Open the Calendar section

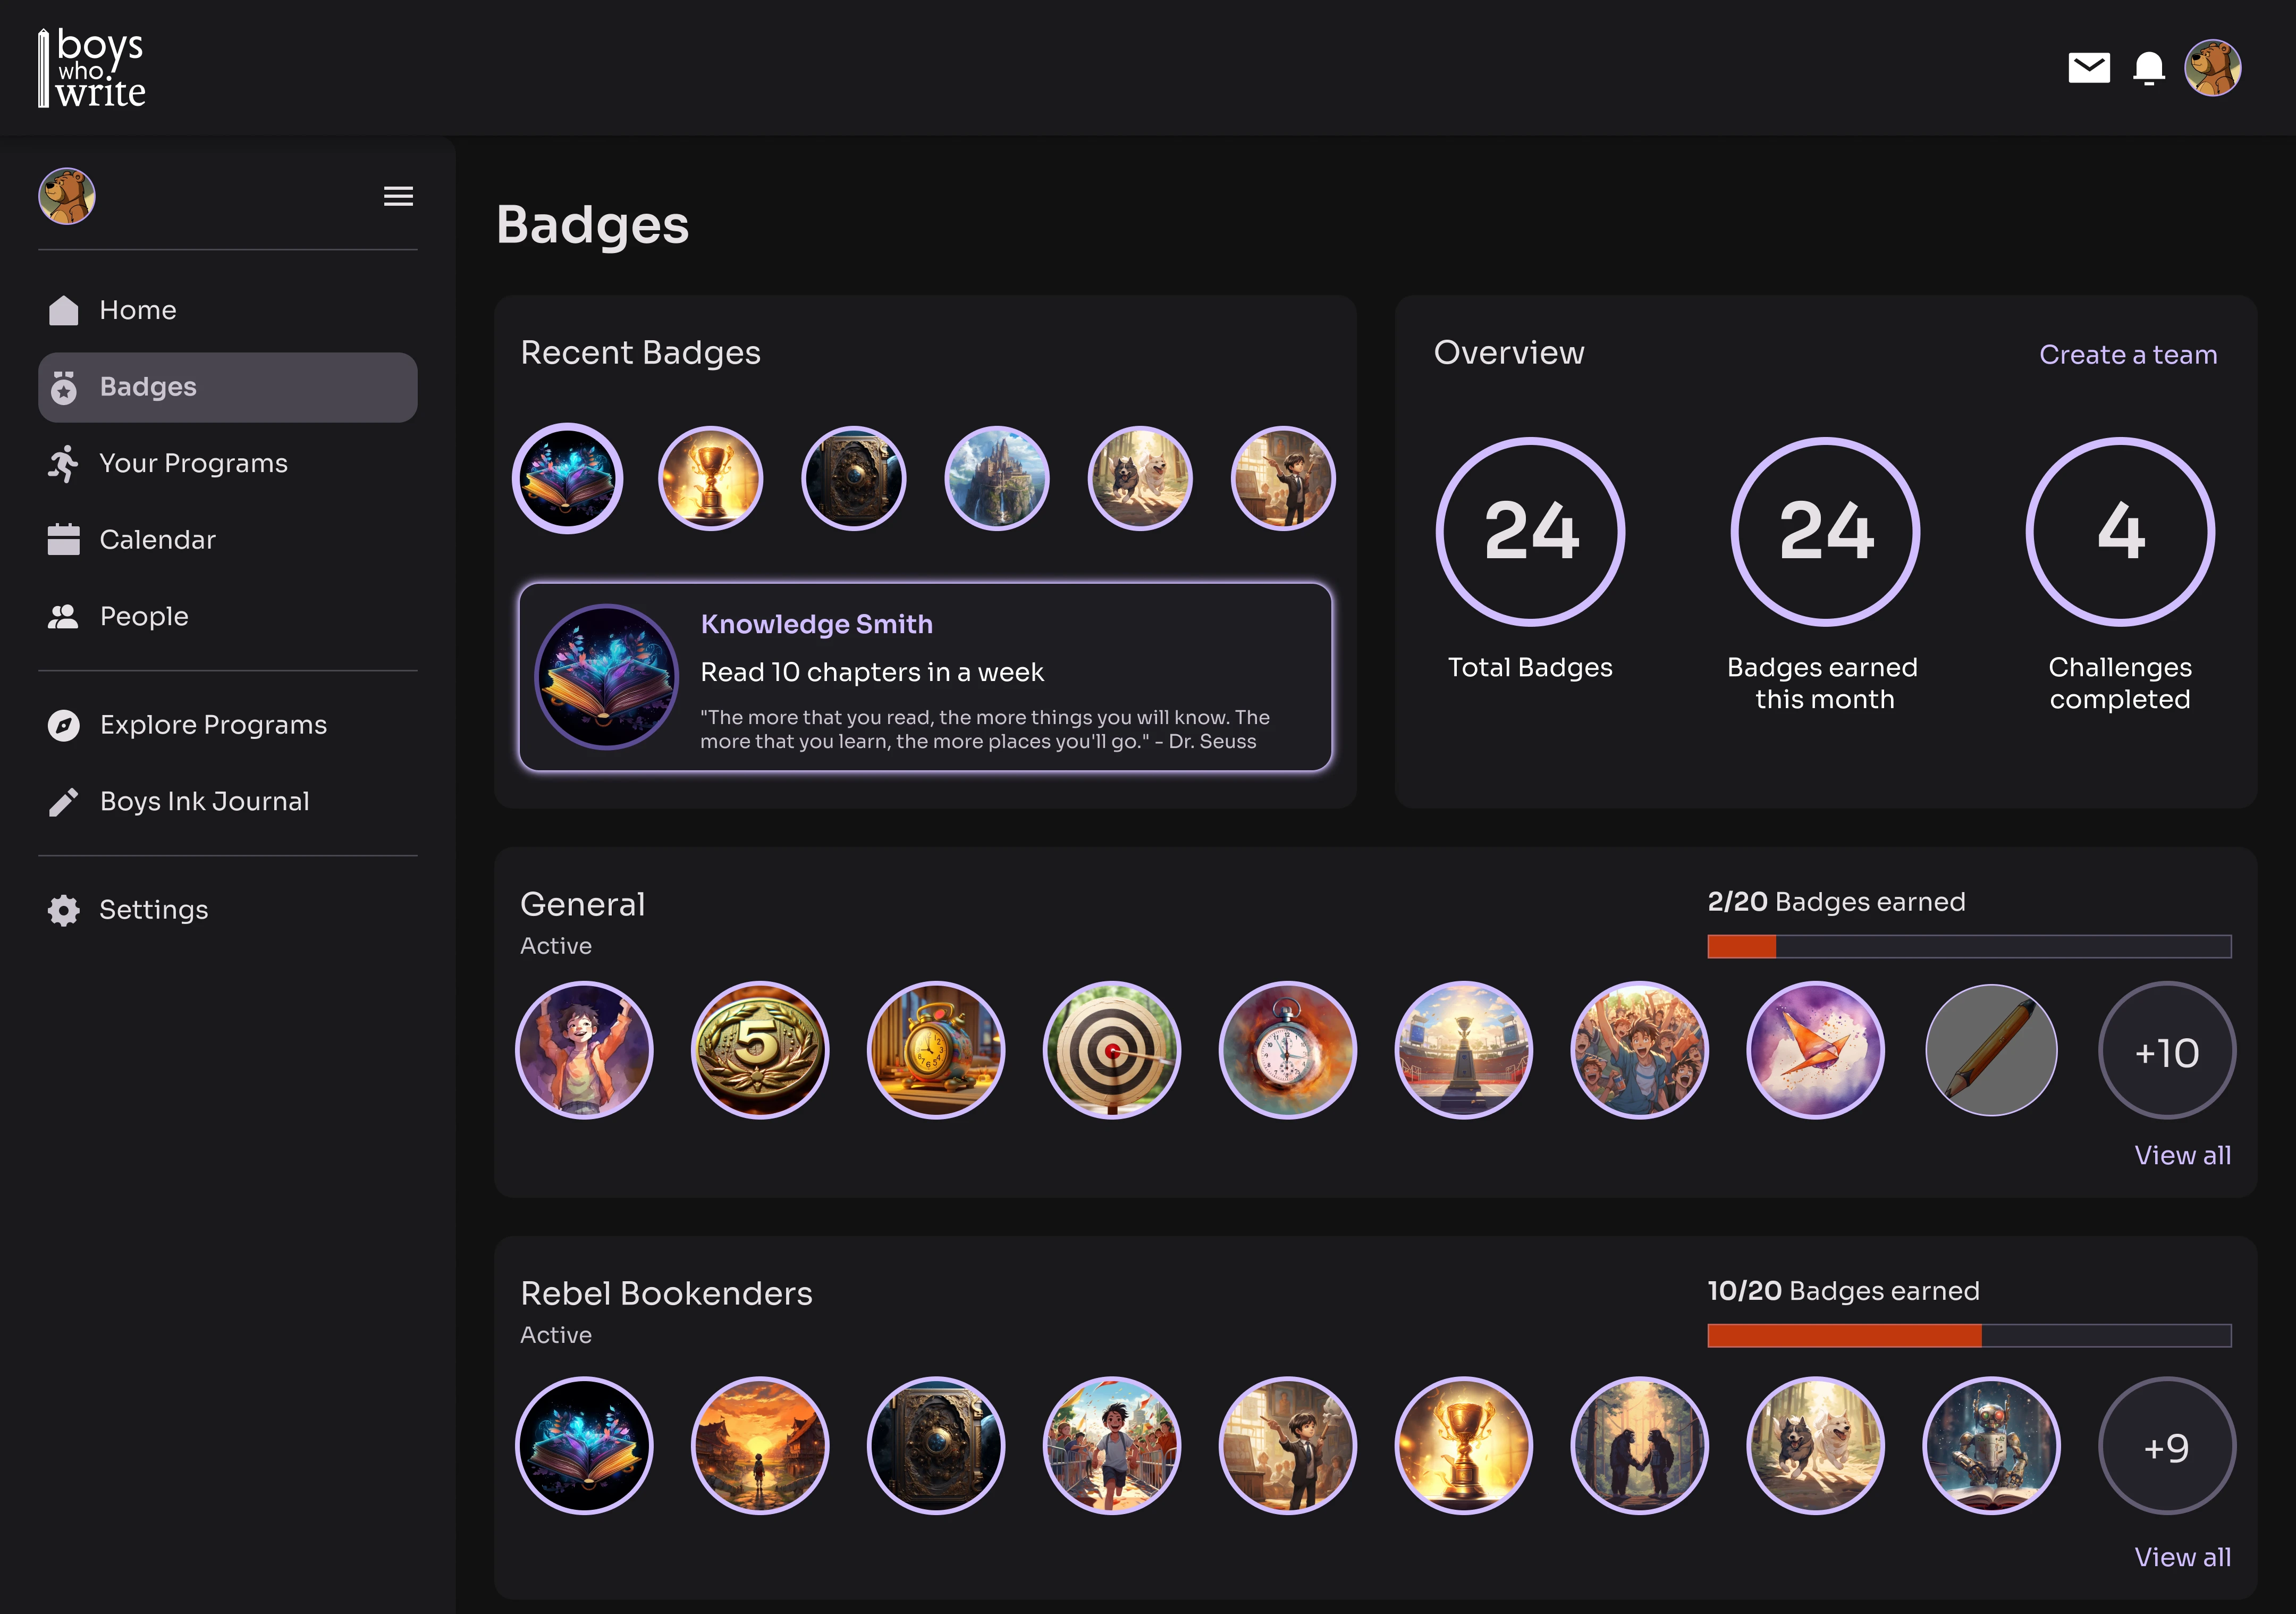point(157,540)
